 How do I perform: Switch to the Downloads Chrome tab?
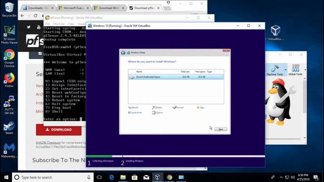(x=38, y=8)
